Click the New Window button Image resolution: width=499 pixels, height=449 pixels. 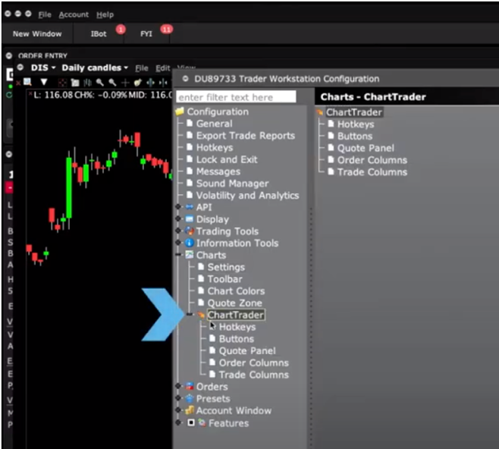[36, 34]
